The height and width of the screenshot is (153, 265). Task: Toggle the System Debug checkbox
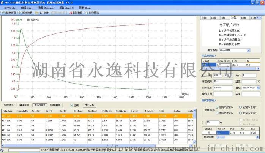241,120
